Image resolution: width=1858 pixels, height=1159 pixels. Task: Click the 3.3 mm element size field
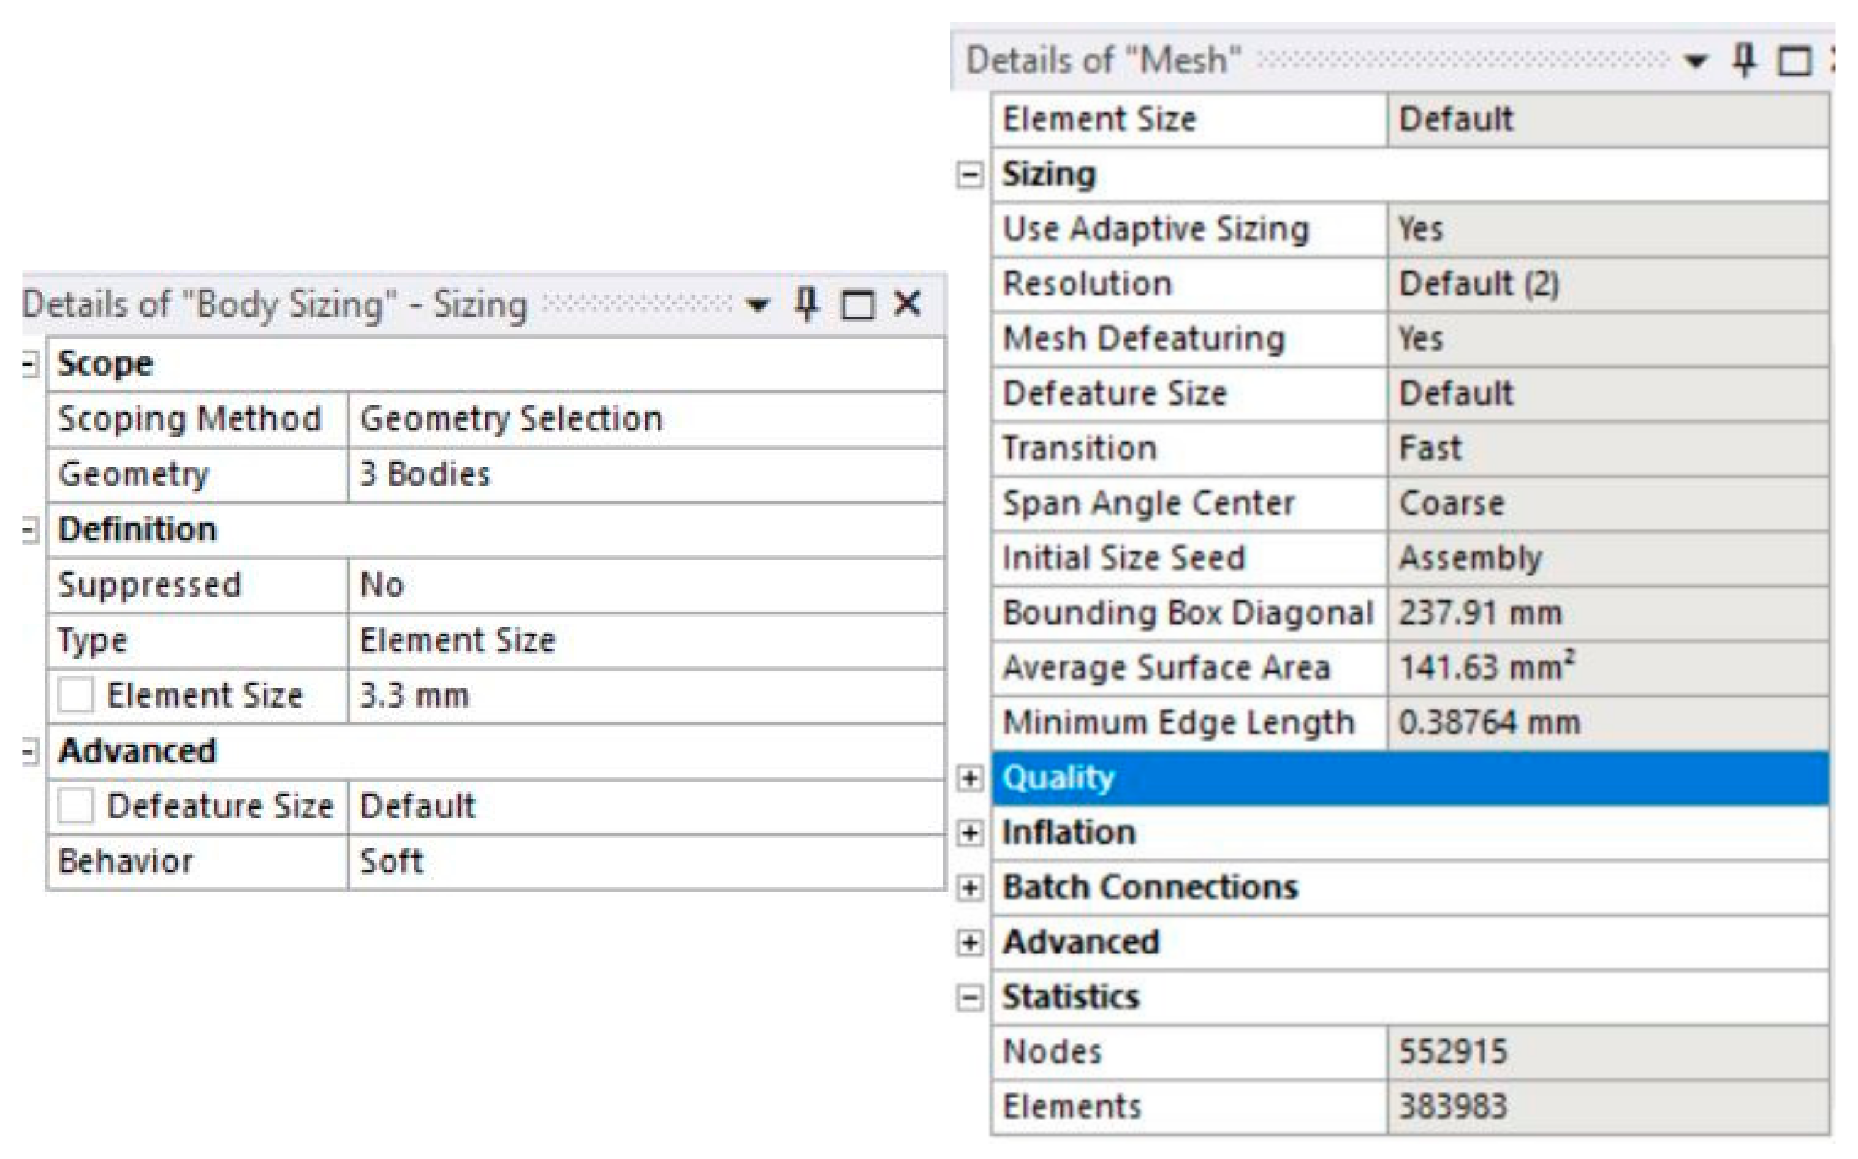click(x=644, y=696)
